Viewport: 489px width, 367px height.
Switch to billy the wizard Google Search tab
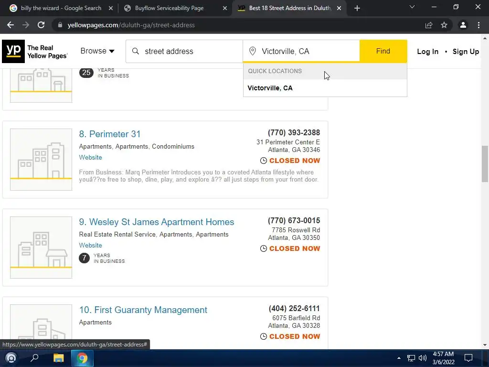coord(61,8)
